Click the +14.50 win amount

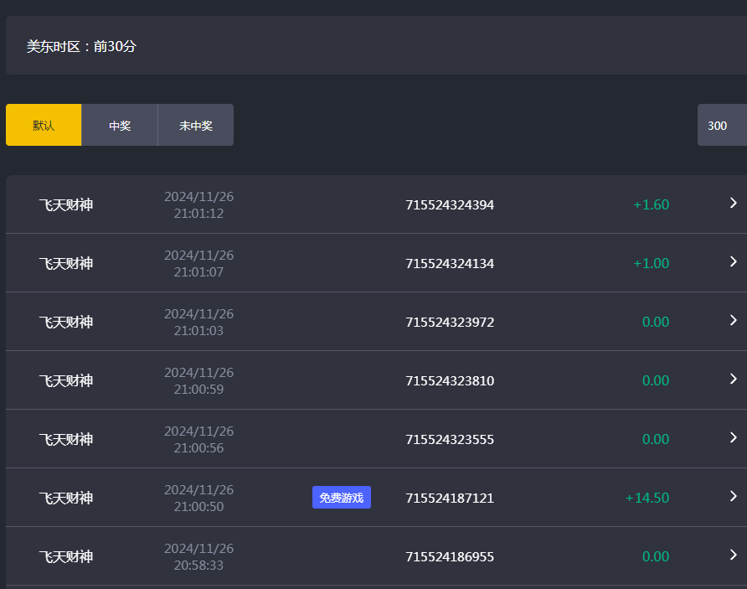coord(647,498)
